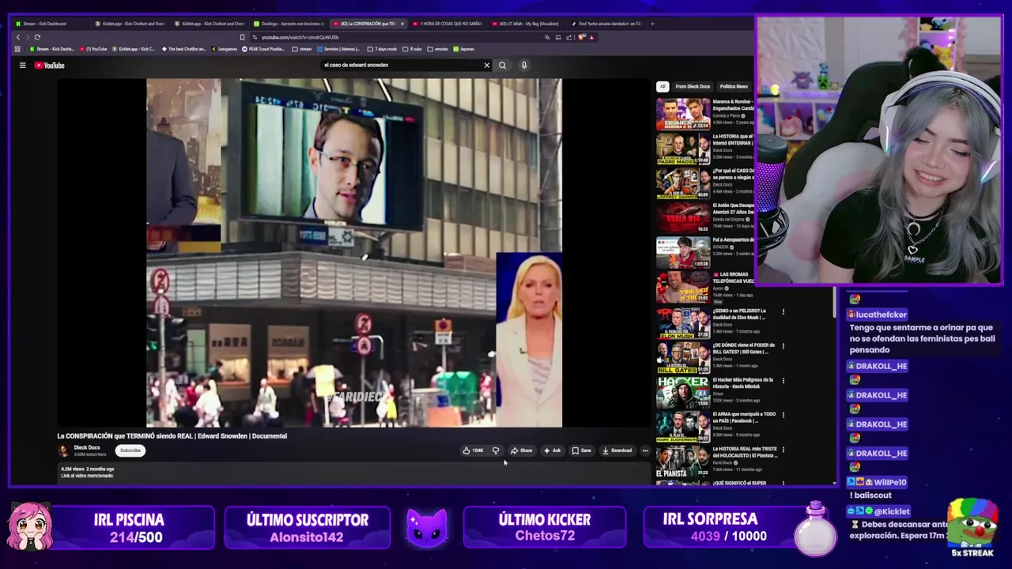This screenshot has height=569, width=1012.
Task: Open the HACKER Kevin Mitnick video thumbnail
Action: point(683,392)
